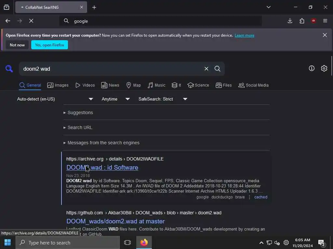Follow the Learn more link
The height and width of the screenshot is (249, 333).
coord(245,35)
